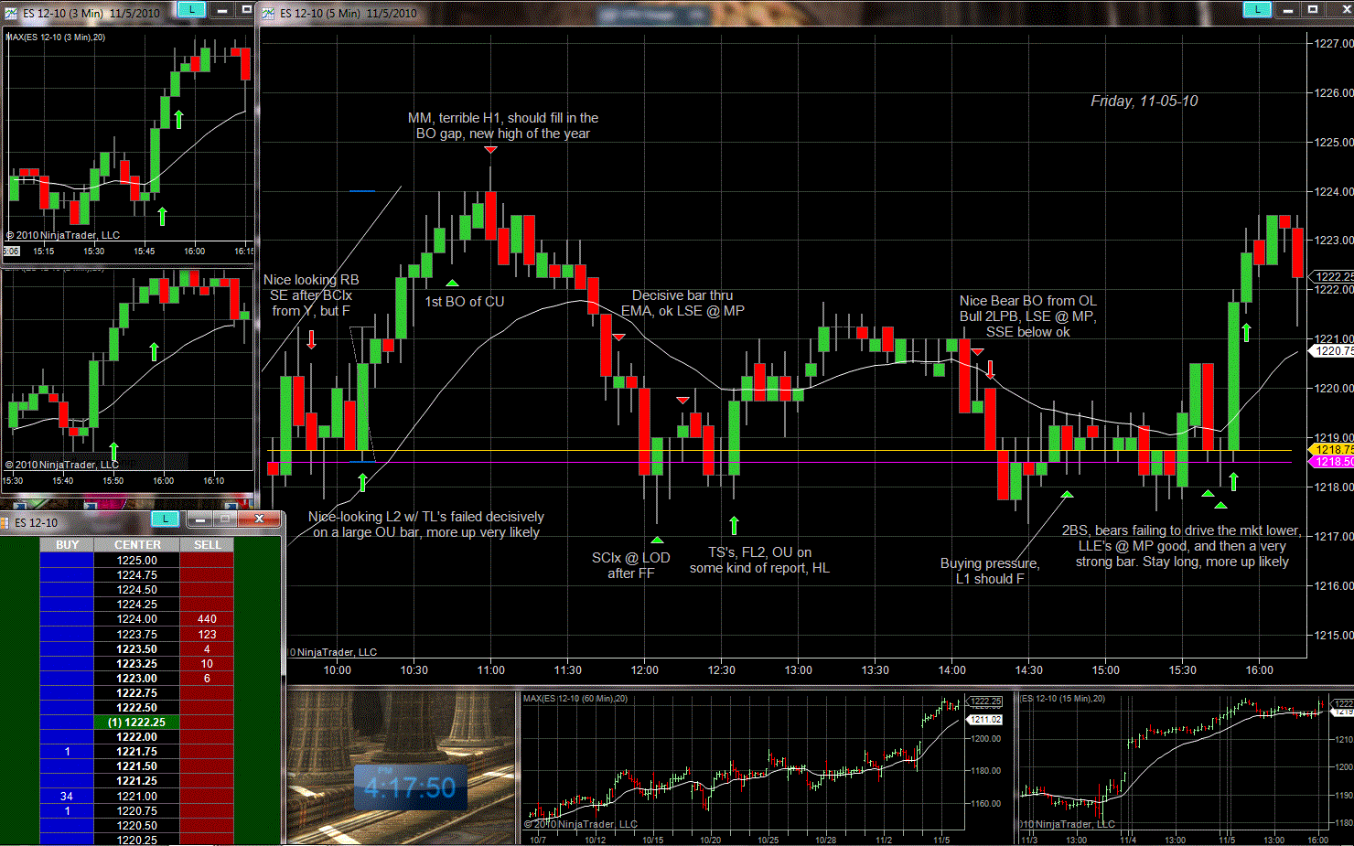Click the magenta 1218.50 price marker on axis

click(1332, 462)
